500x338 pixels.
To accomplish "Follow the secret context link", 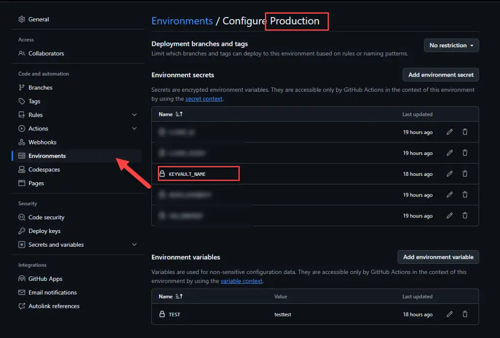I will (204, 99).
